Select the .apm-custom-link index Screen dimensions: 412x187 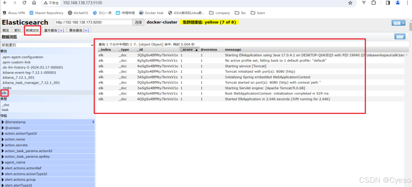pos(16,62)
